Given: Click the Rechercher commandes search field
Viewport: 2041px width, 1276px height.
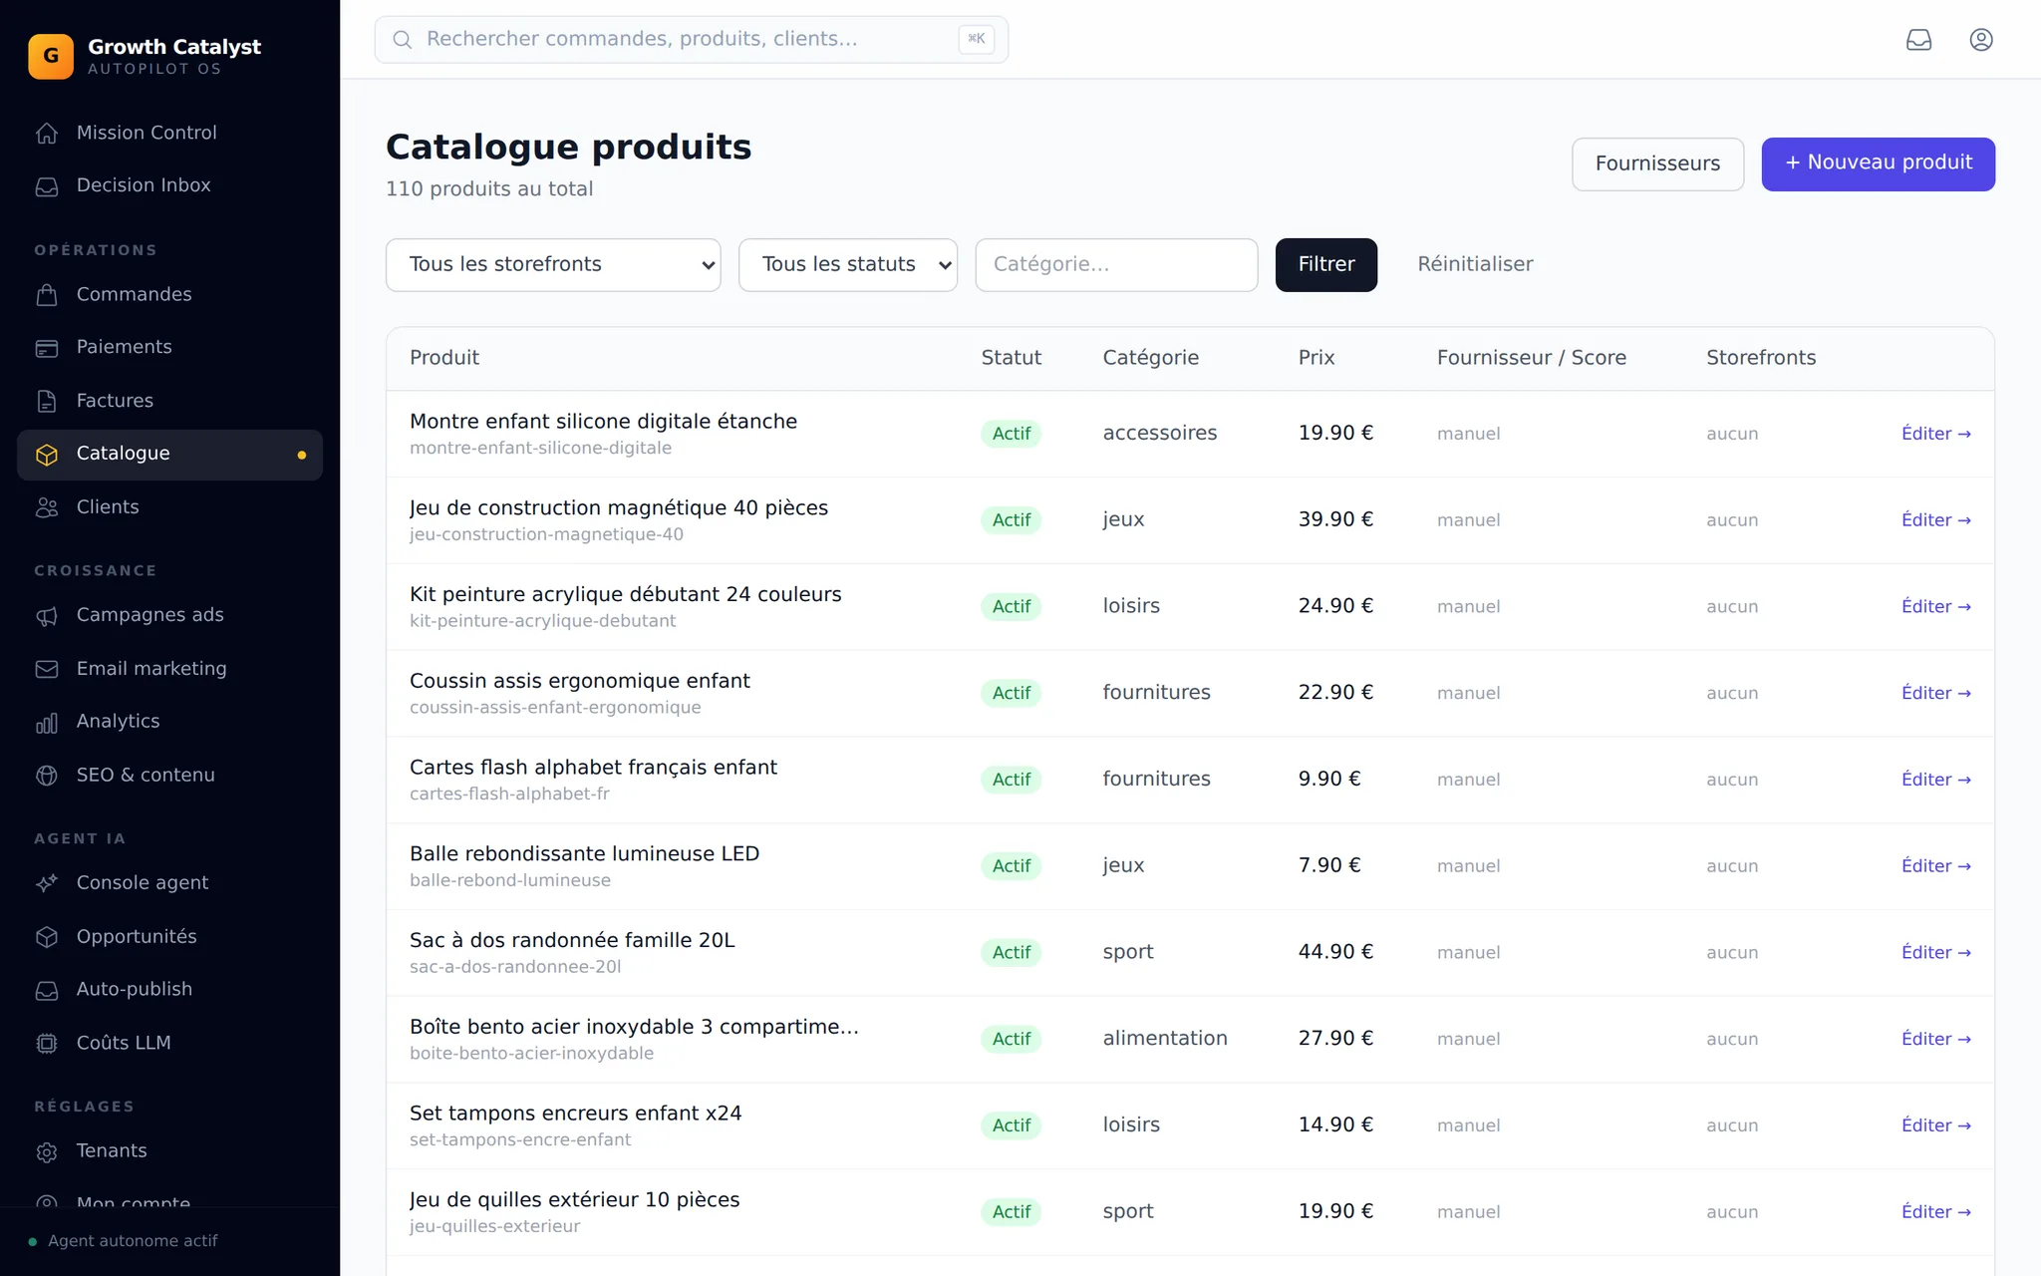Looking at the screenshot, I should 691,40.
